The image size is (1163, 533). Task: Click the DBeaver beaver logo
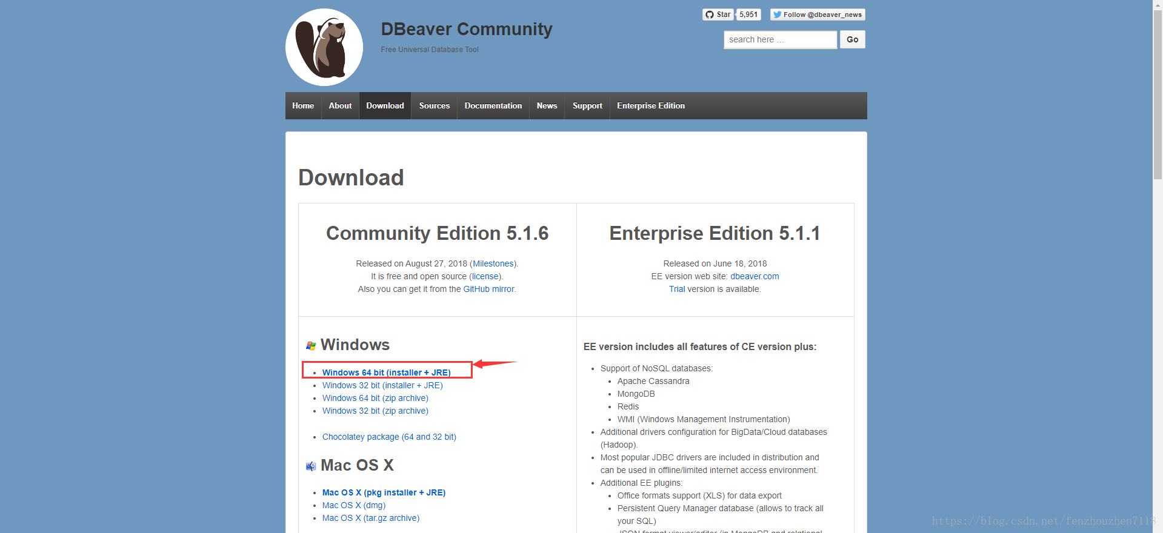coord(324,47)
